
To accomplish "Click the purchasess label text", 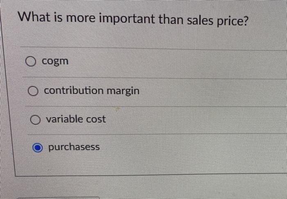I will pyautogui.click(x=74, y=147).
